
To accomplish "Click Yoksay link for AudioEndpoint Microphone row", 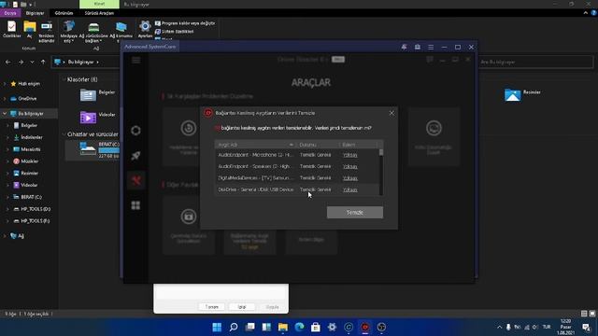I will tap(350, 155).
